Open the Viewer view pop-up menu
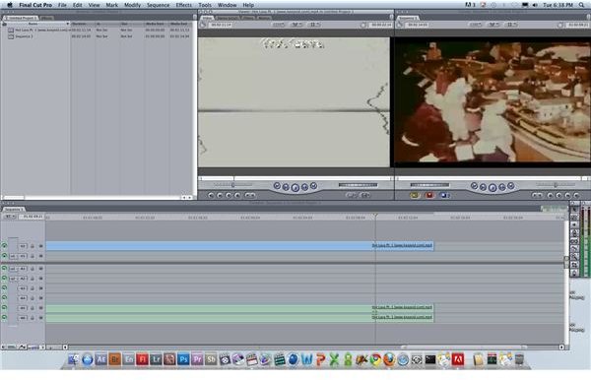This screenshot has height=380, width=591. pyautogui.click(x=313, y=25)
